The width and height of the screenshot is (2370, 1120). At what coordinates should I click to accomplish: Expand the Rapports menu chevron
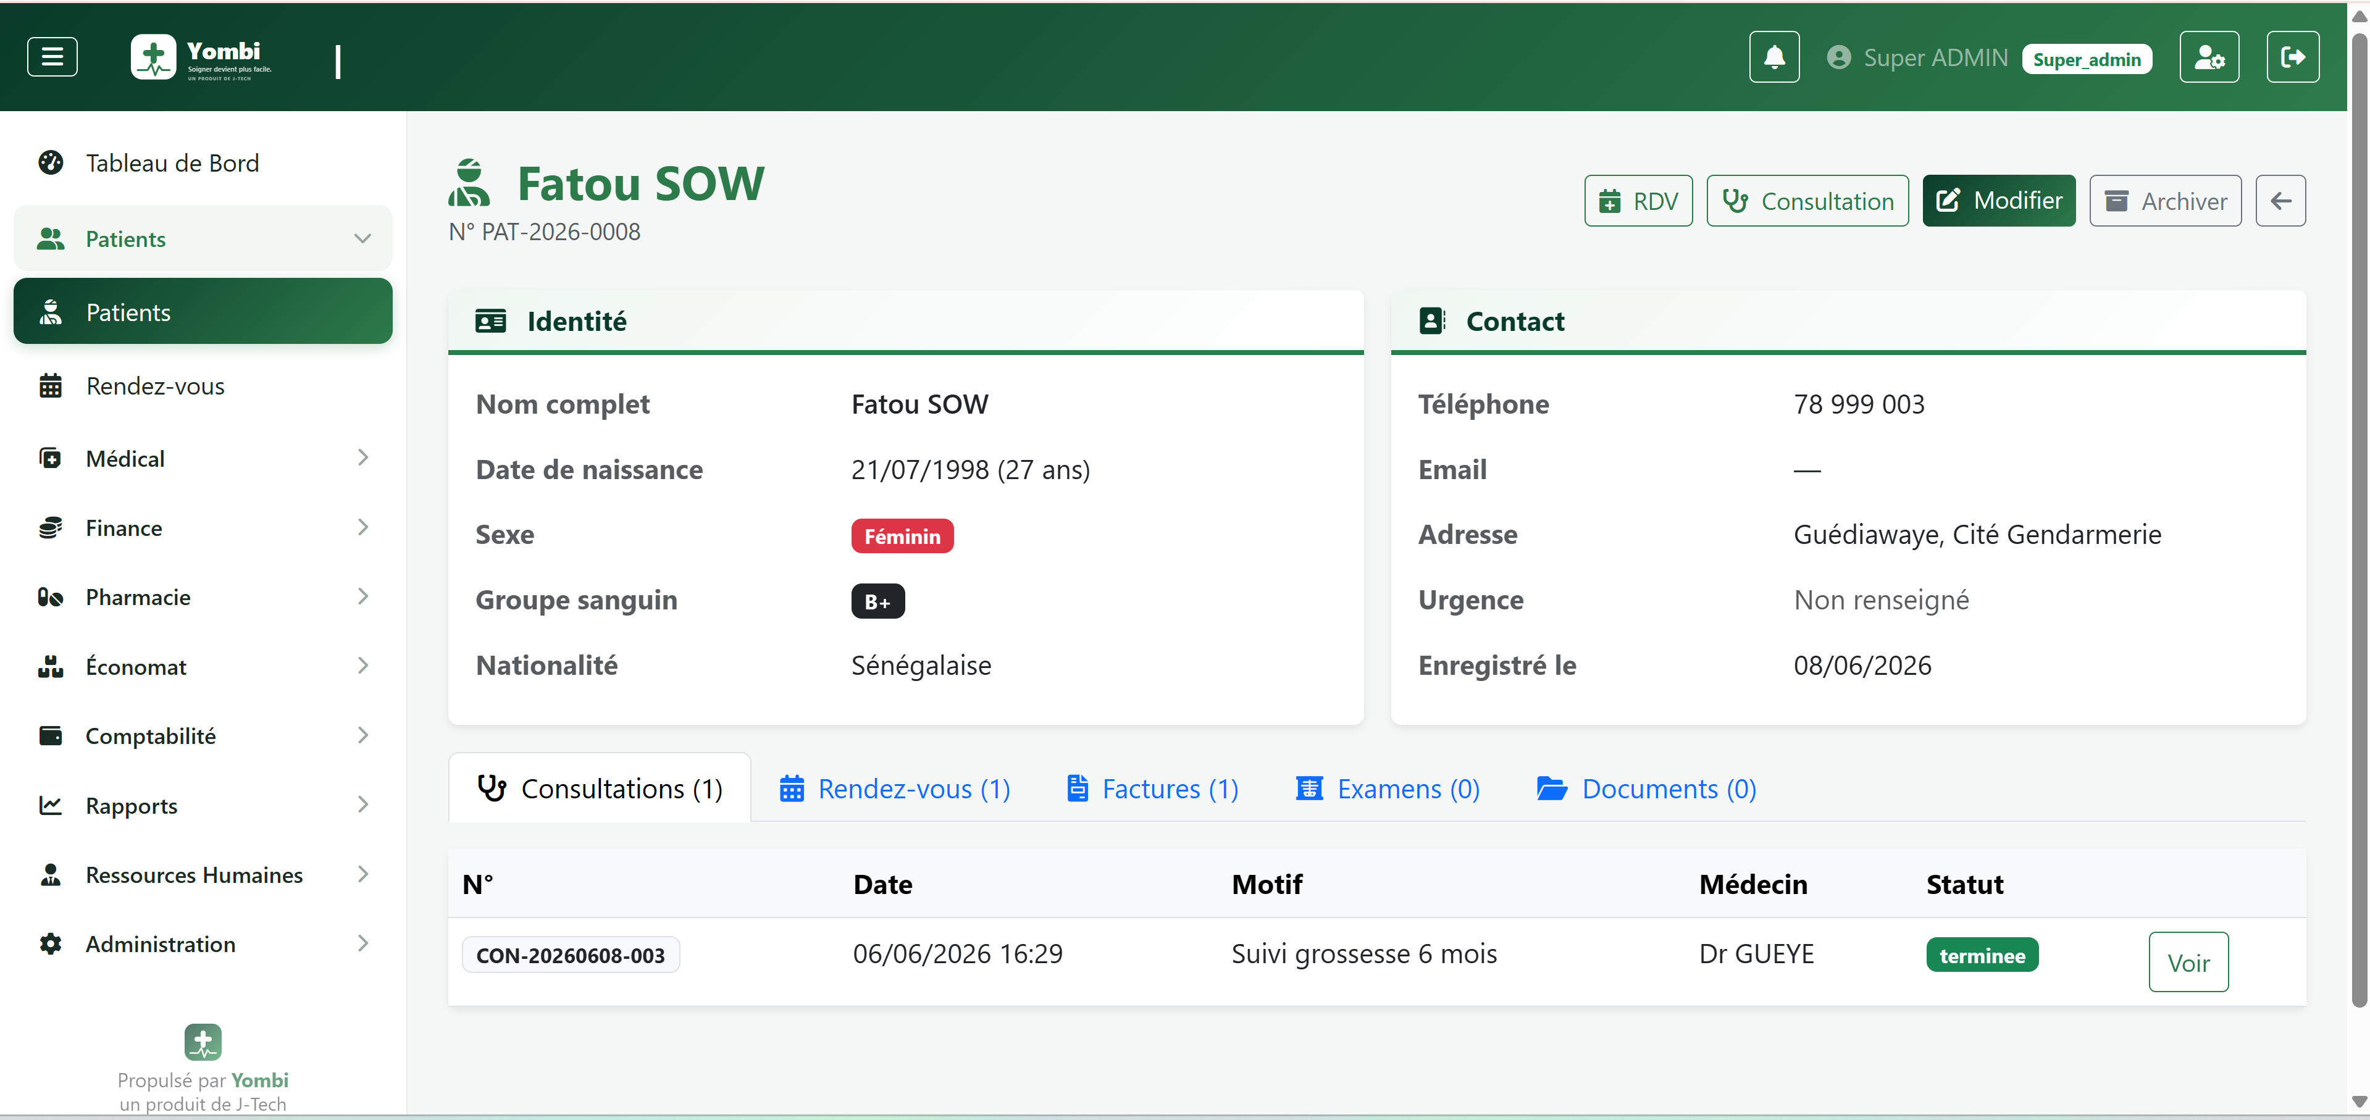tap(362, 804)
